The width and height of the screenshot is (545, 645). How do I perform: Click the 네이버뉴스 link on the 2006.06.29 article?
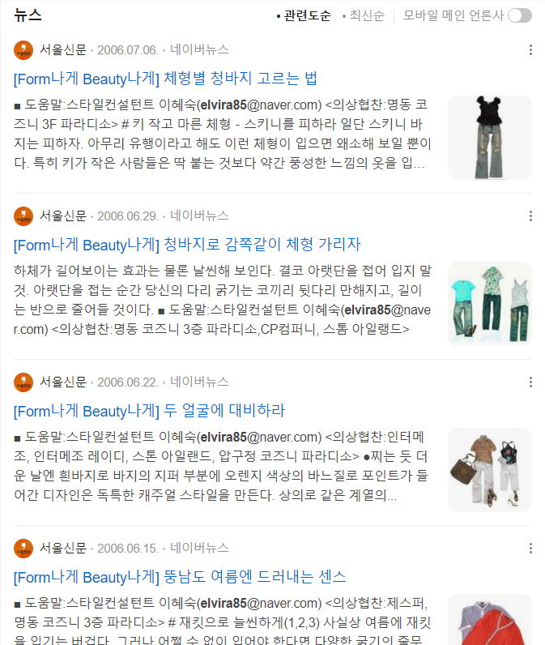tap(199, 216)
